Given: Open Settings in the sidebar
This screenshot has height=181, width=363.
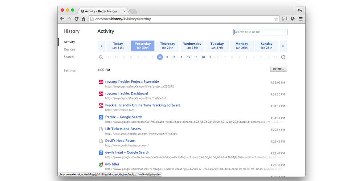Looking at the screenshot, I should coord(70,70).
